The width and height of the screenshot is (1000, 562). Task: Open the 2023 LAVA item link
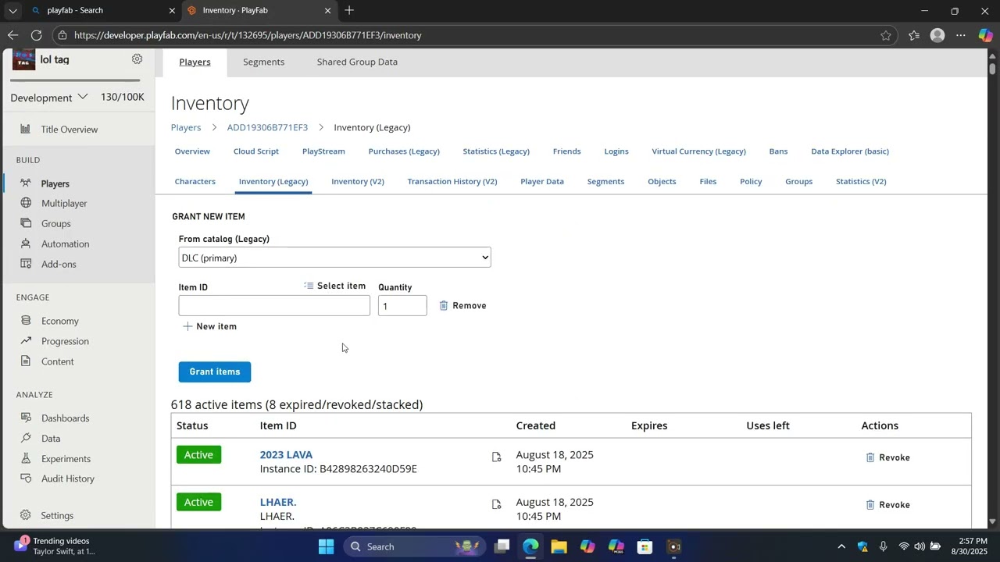286,454
